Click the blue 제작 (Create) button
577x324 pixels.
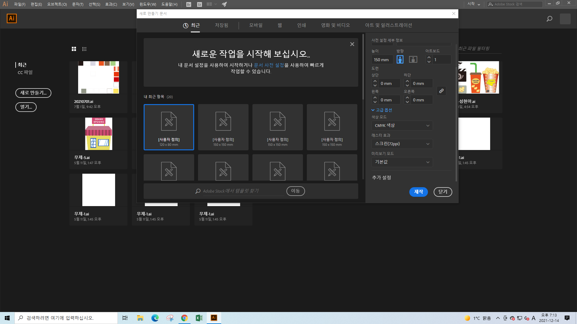418,192
